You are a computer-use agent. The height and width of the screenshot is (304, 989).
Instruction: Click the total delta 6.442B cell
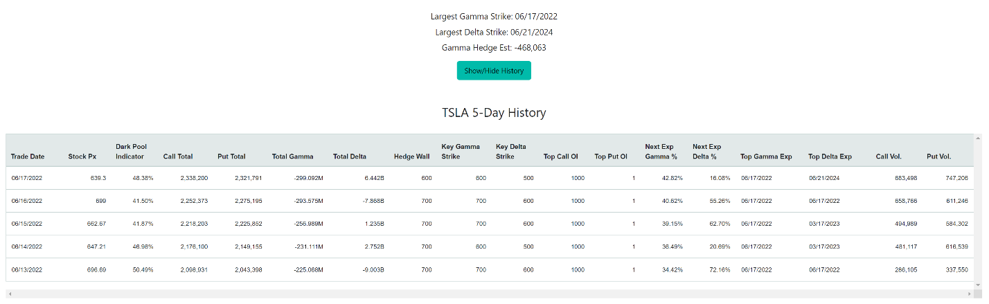click(373, 178)
